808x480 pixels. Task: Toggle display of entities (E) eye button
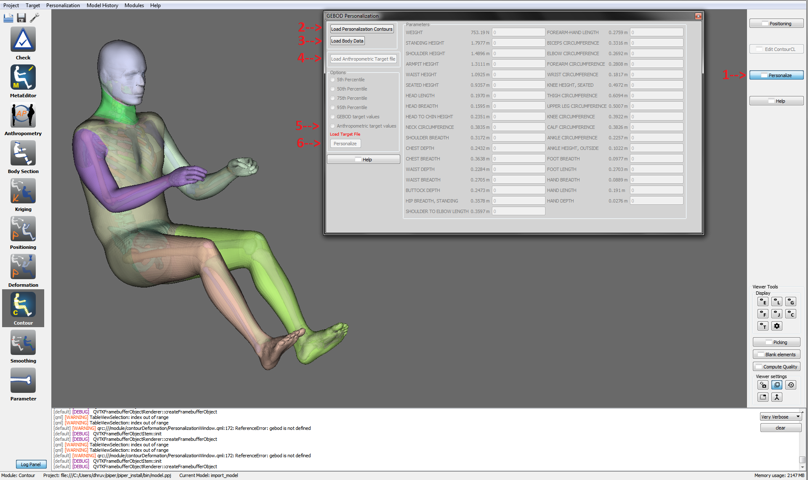pos(763,302)
